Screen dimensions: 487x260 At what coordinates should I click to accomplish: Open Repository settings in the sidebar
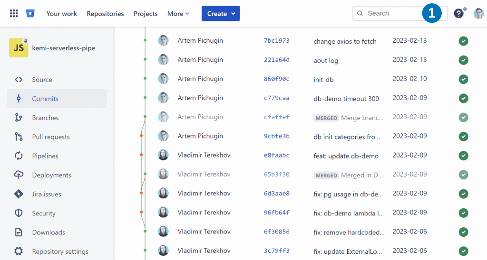click(60, 251)
